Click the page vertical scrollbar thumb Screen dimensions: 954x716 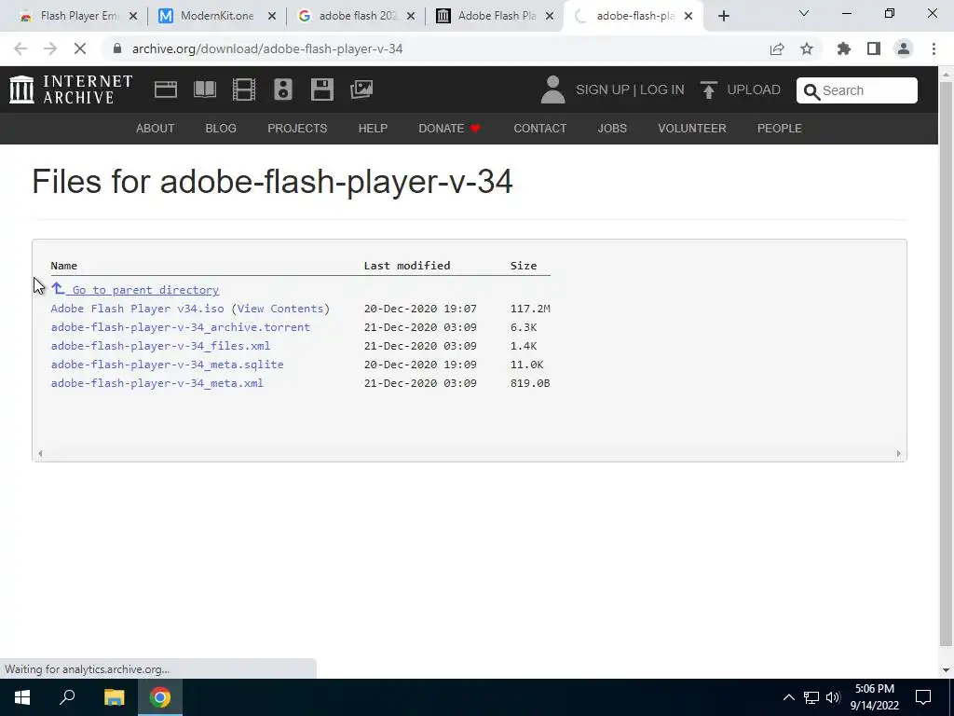pyautogui.click(x=946, y=363)
